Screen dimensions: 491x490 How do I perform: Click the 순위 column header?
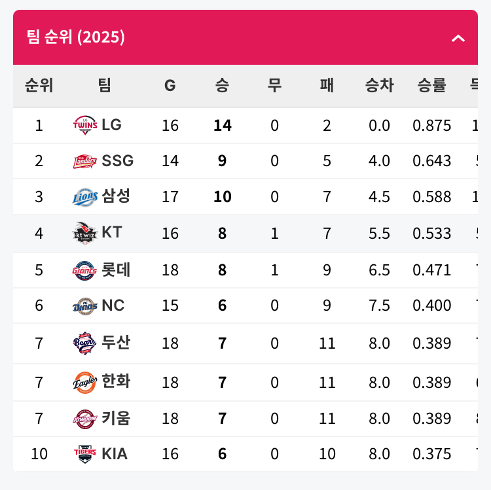39,85
